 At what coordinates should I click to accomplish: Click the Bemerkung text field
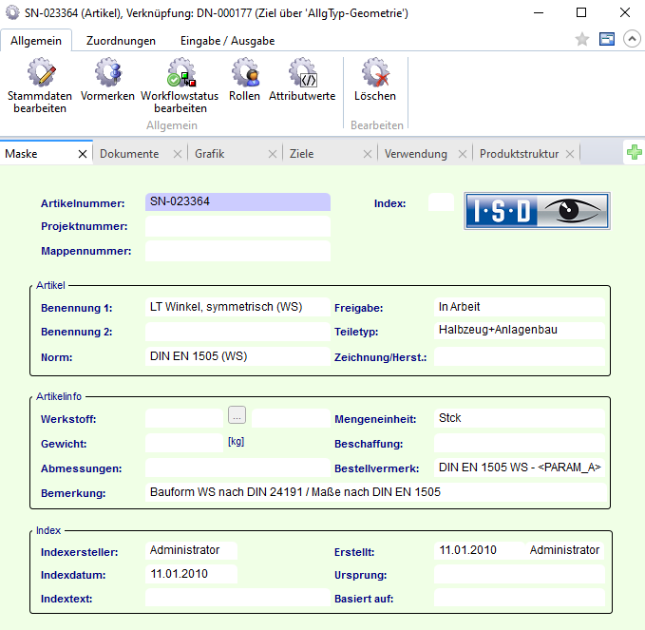[375, 492]
